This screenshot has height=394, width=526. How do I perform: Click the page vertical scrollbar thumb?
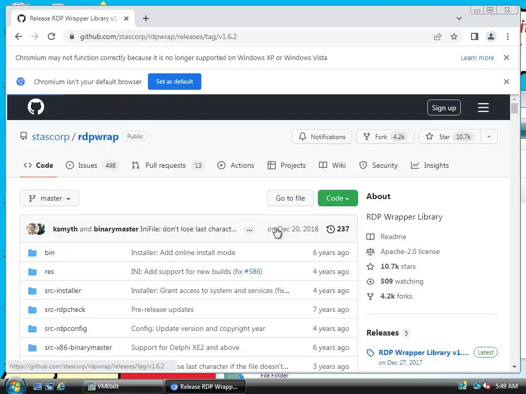(x=514, y=108)
